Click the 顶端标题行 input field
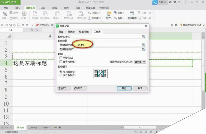 [x=109, y=45]
